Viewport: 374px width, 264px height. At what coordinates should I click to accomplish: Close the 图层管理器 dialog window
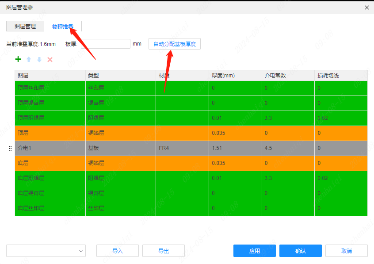pyautogui.click(x=366, y=7)
